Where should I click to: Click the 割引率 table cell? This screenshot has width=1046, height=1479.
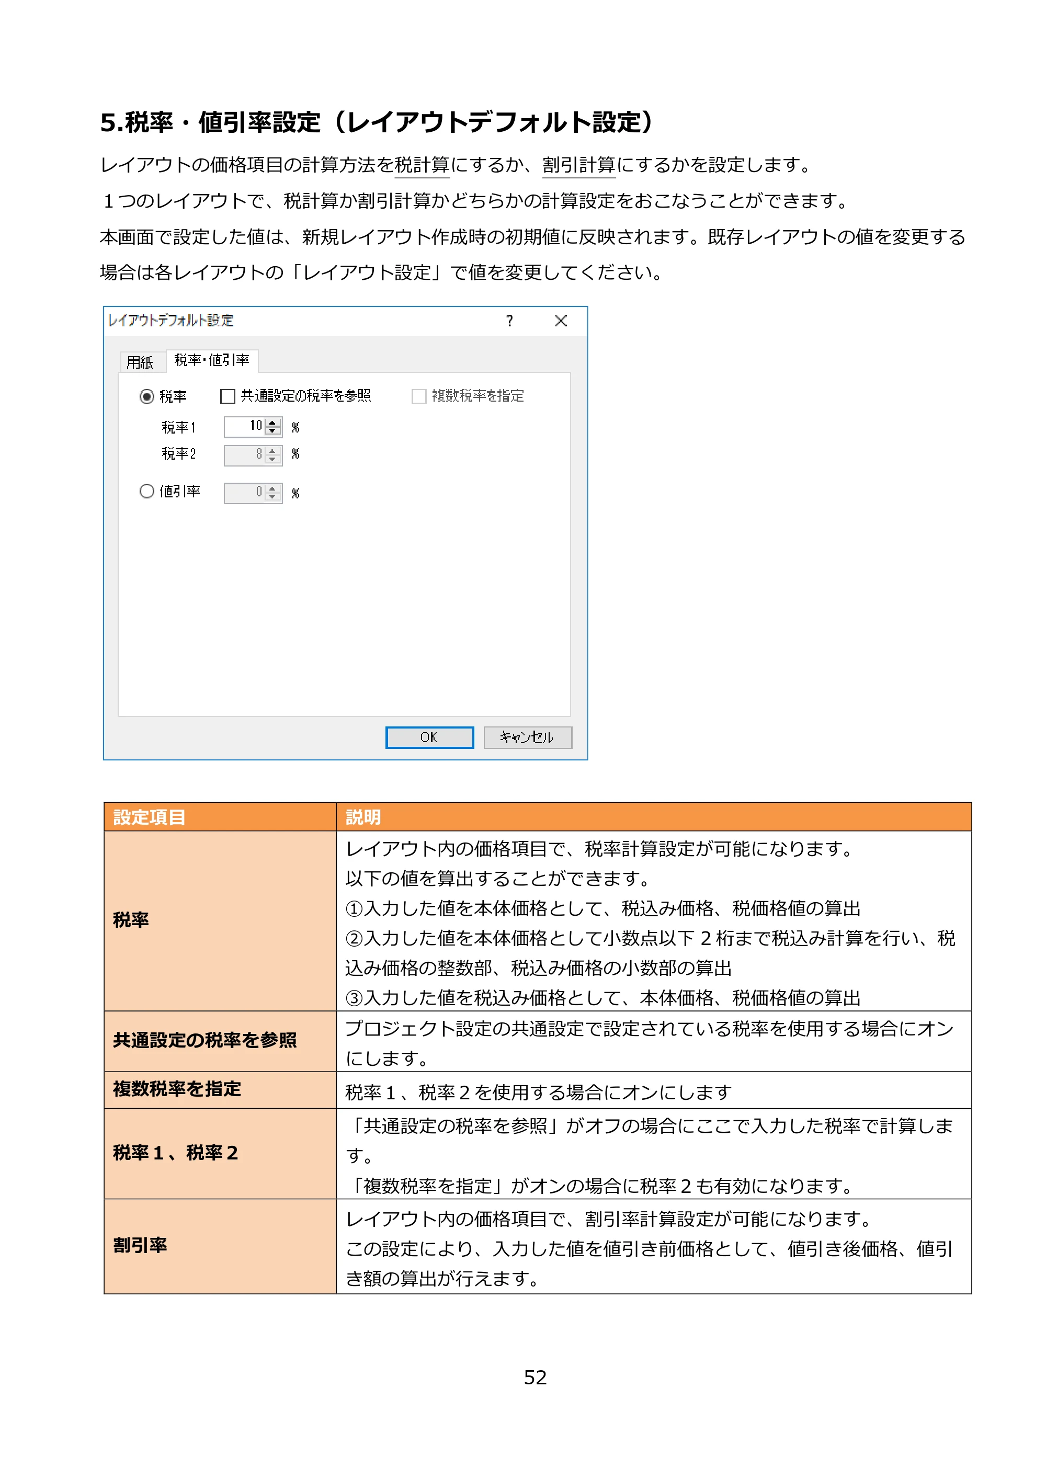[220, 1246]
